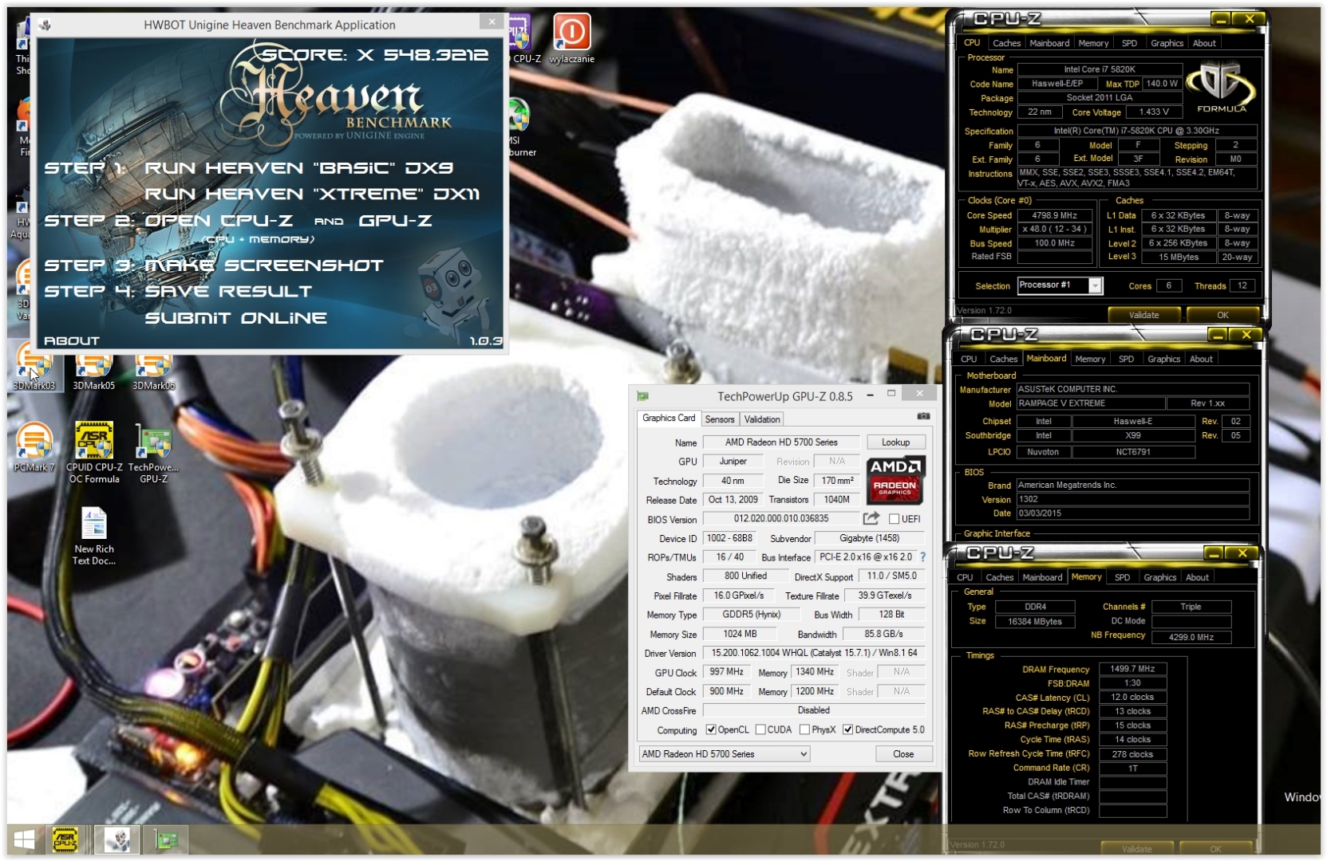The image size is (1327, 861).
Task: Click Save Result in Heaven app
Action: 228,292
